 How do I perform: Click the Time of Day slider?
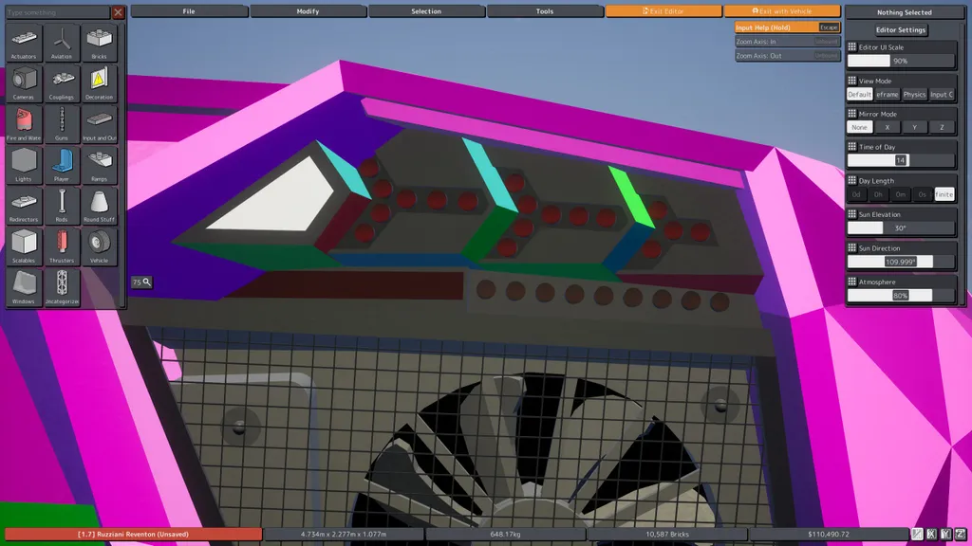(x=901, y=160)
